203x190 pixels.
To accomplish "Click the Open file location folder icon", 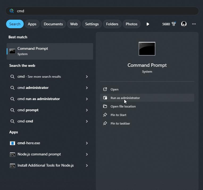I will pyautogui.click(x=105, y=106).
